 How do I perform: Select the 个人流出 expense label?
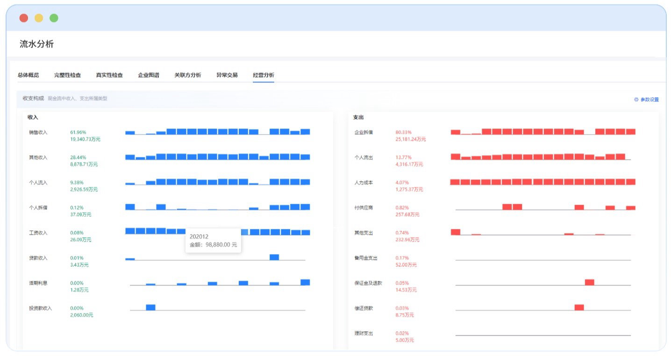pos(364,158)
